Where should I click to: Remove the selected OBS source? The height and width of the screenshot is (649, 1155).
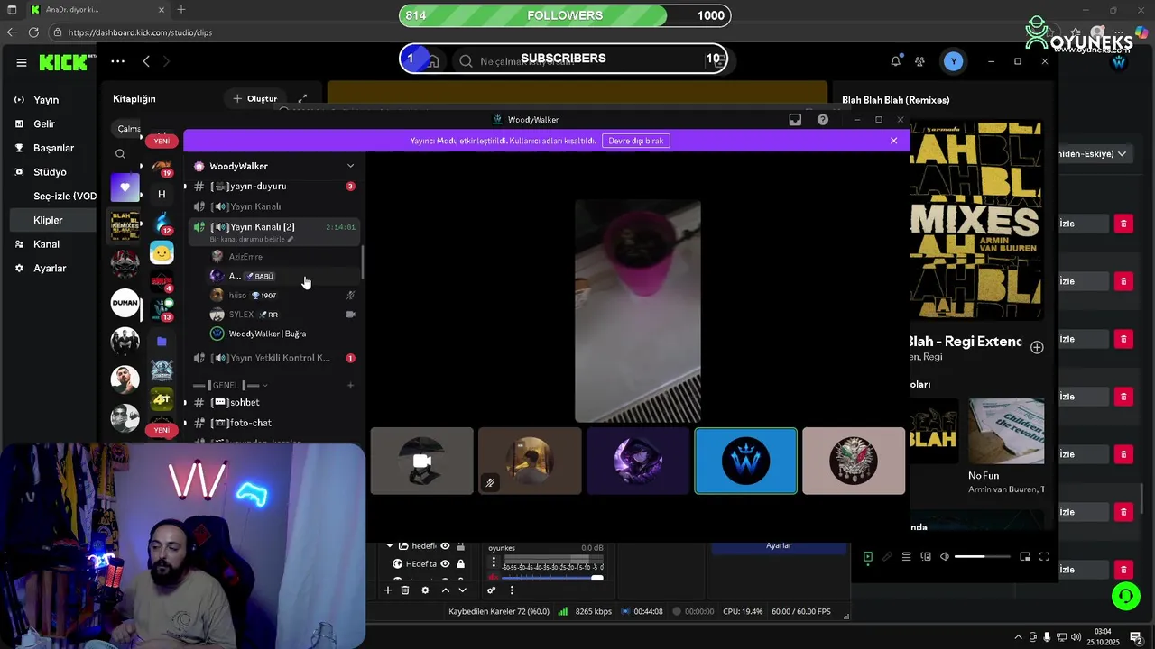point(405,590)
